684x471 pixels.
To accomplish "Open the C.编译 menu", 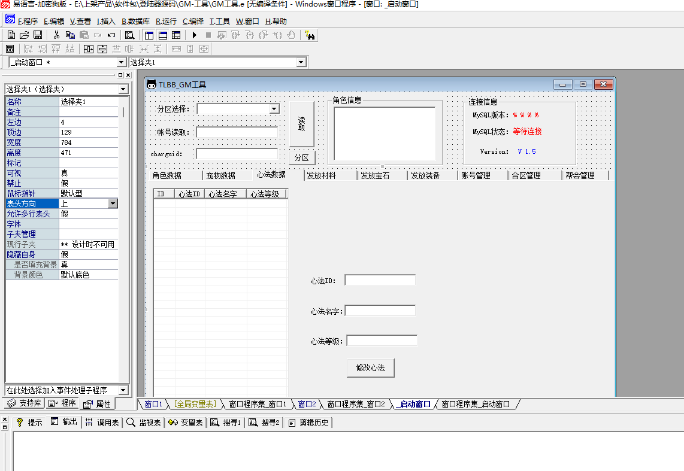I will 193,22.
